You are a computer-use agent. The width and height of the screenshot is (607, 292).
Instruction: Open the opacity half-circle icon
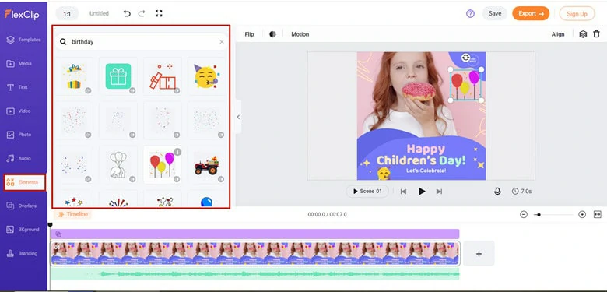coord(272,34)
